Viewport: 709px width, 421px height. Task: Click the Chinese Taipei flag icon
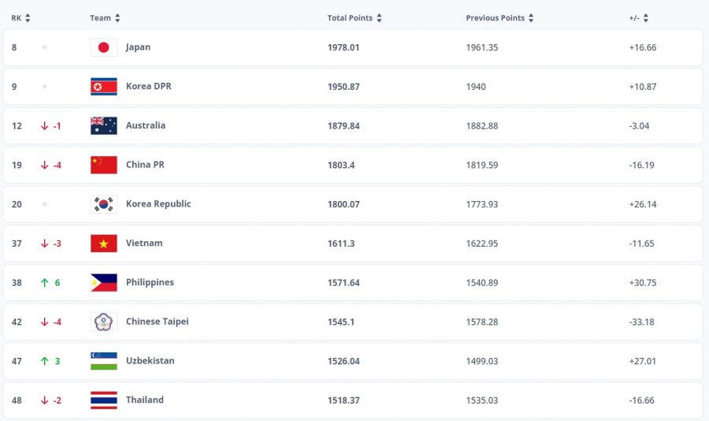click(x=103, y=322)
